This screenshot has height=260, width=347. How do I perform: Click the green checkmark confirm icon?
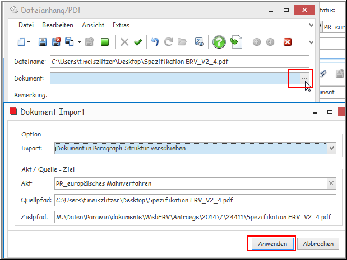137,42
